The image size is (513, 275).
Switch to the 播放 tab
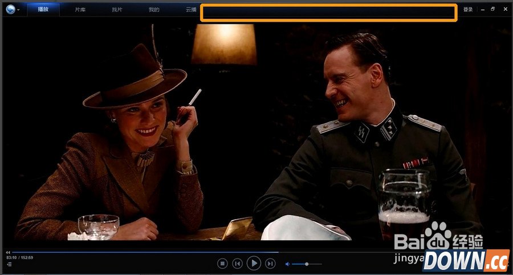43,10
